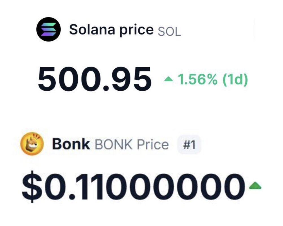283x226 pixels.
Task: Click the gray BONK ticker symbol
Action: (114, 145)
